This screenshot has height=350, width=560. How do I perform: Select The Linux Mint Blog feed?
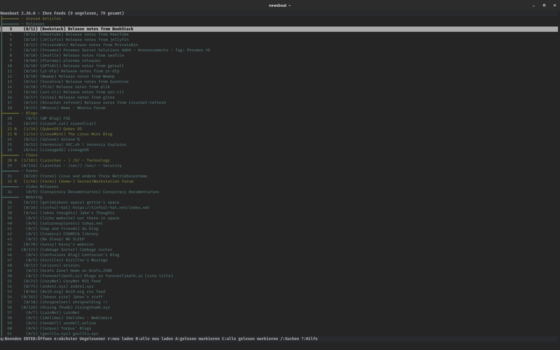[x=76, y=134]
